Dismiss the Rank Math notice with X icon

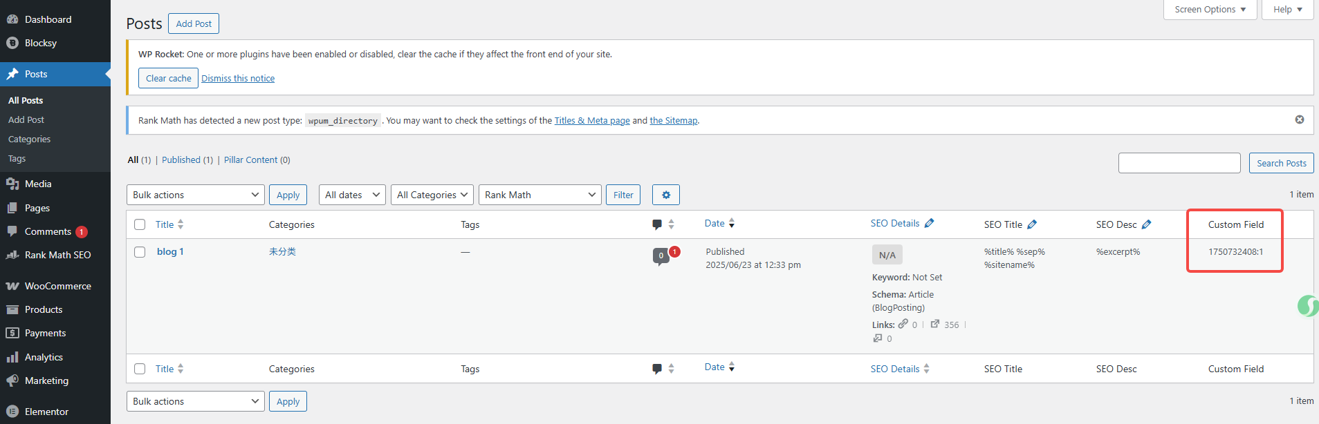pos(1299,119)
